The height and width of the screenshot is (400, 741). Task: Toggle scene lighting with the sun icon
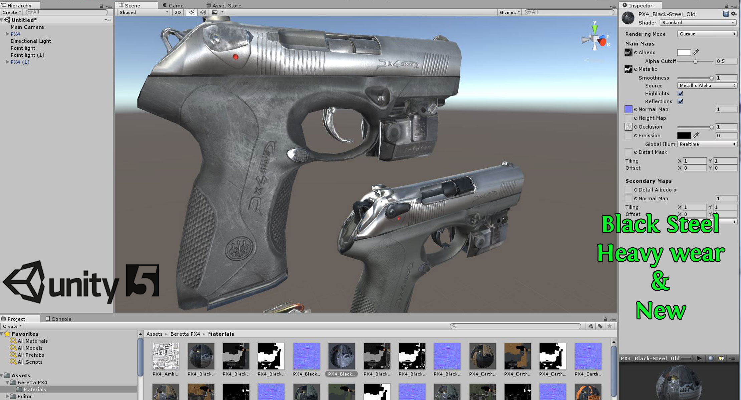191,12
